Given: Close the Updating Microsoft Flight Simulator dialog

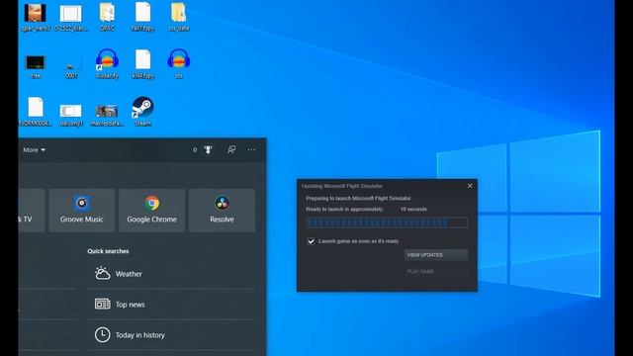Looking at the screenshot, I should (x=470, y=186).
